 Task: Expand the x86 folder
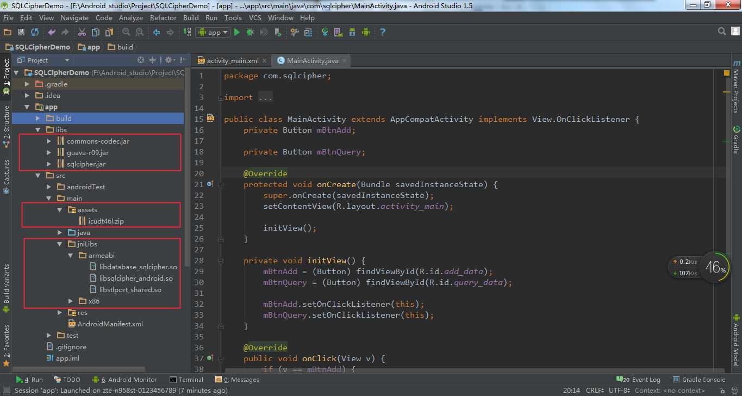(x=70, y=301)
